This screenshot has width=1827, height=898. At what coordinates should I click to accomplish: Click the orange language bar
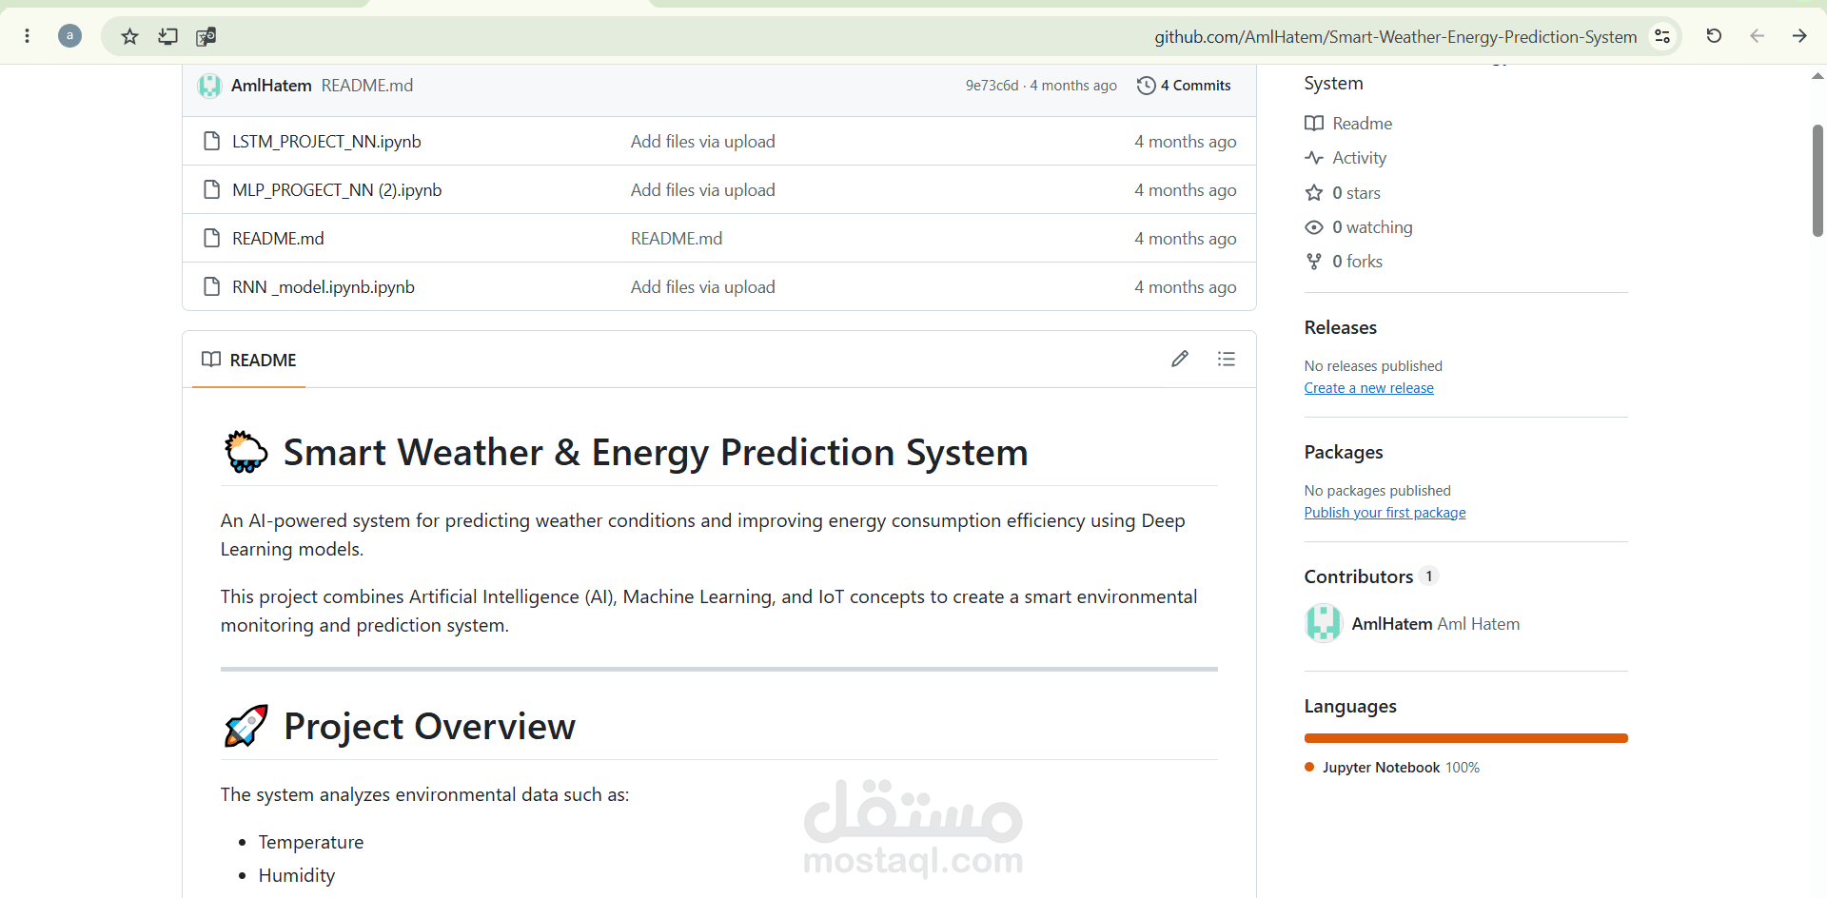tap(1465, 738)
